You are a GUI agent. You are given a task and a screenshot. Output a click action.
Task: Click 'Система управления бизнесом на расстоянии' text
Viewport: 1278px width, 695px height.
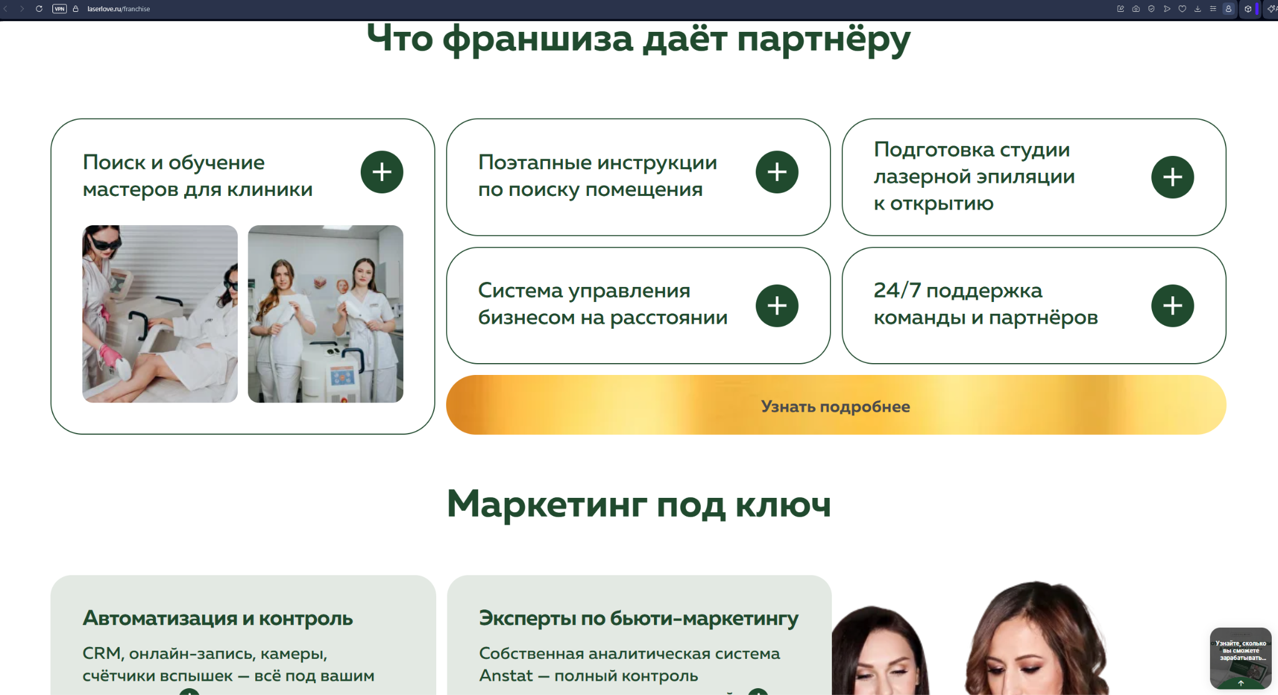tap(603, 304)
